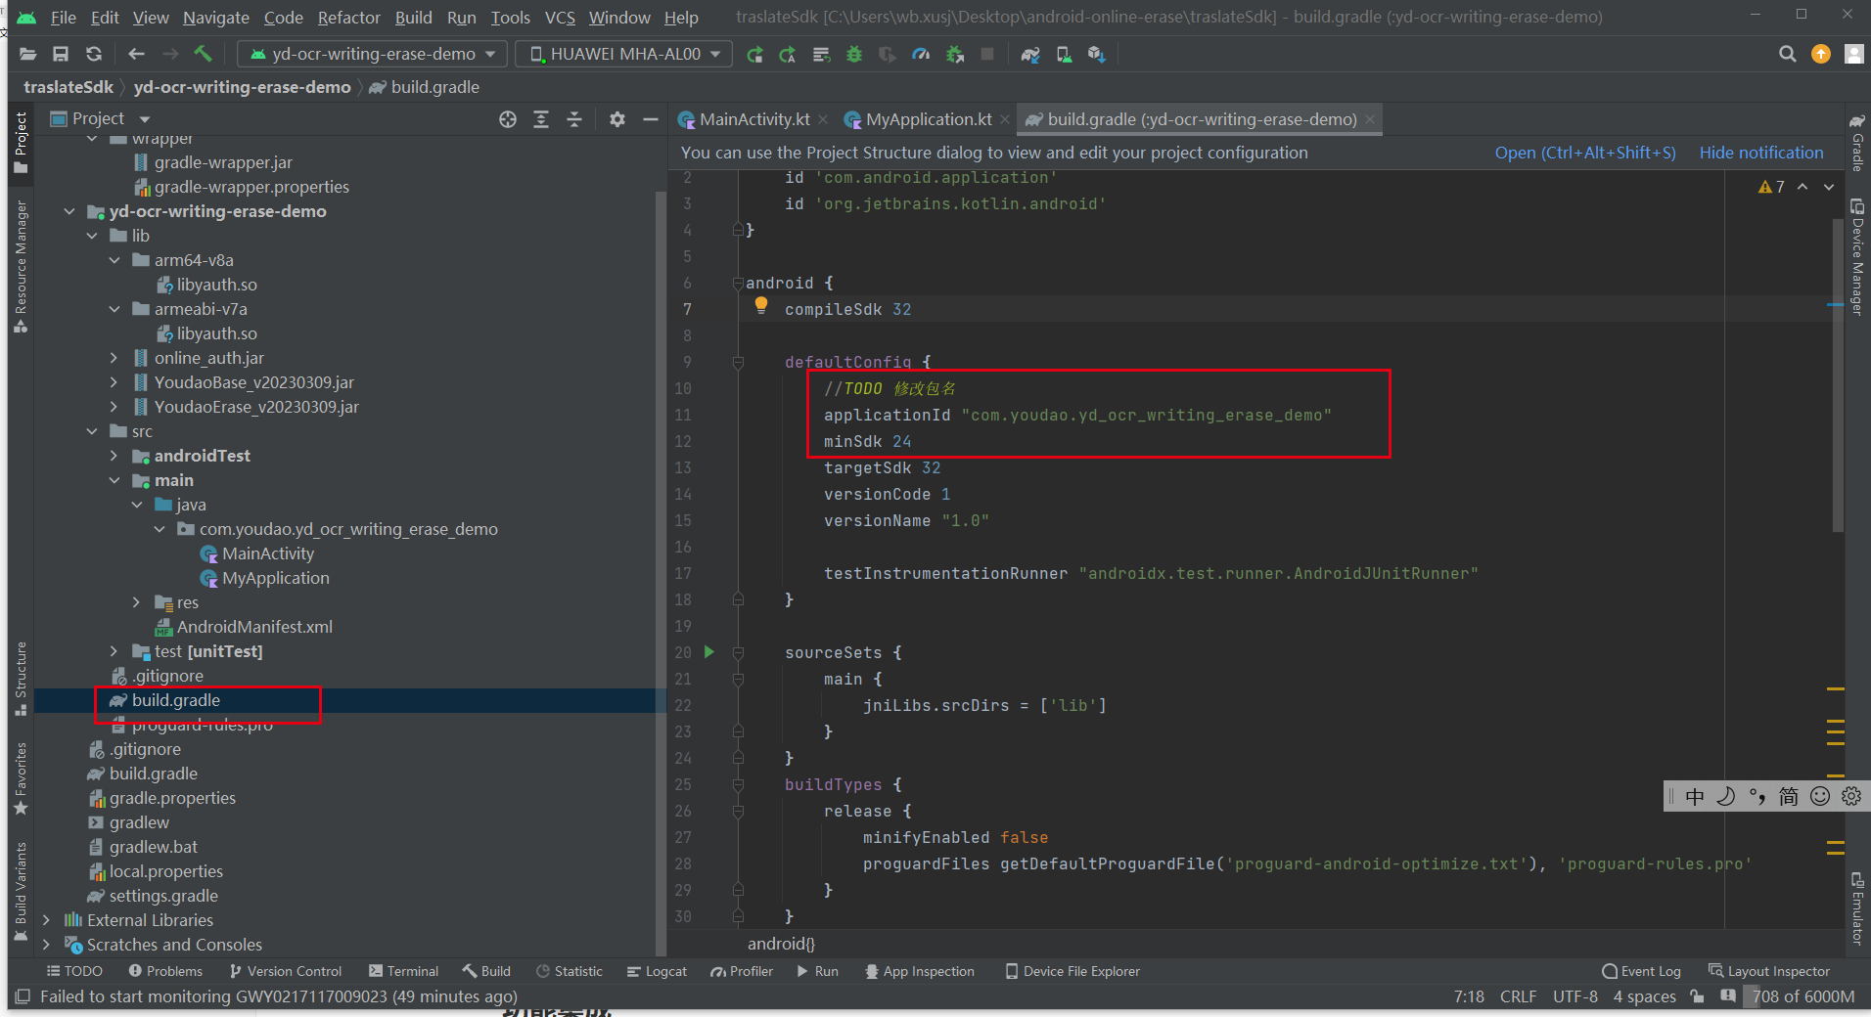
Task: Select opened file target icon in Project panel
Action: point(508,119)
